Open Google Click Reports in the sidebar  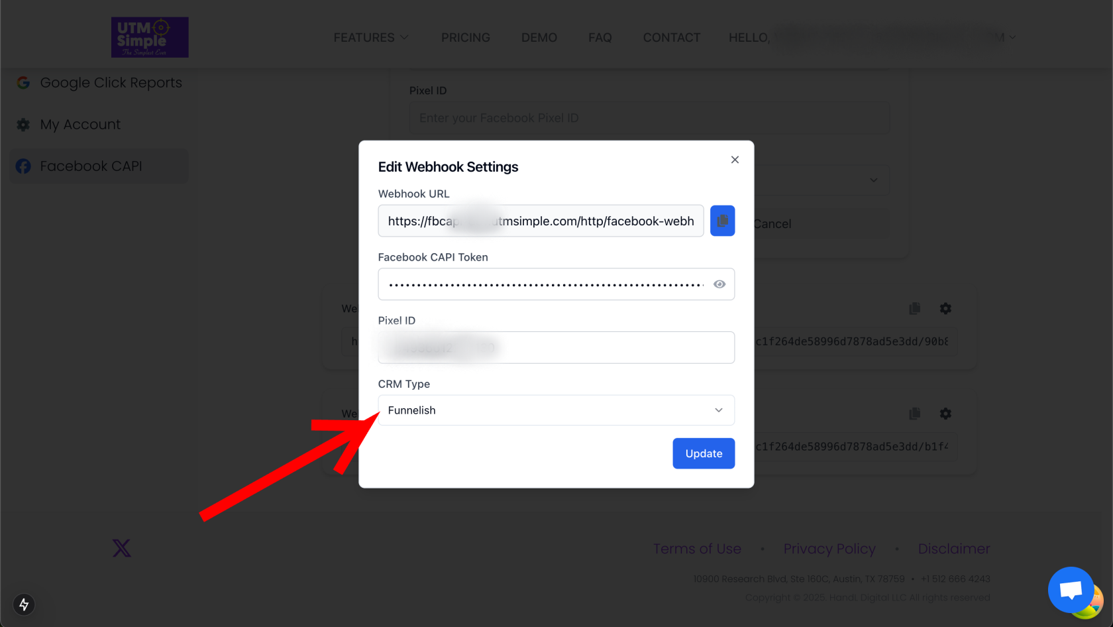tap(111, 83)
